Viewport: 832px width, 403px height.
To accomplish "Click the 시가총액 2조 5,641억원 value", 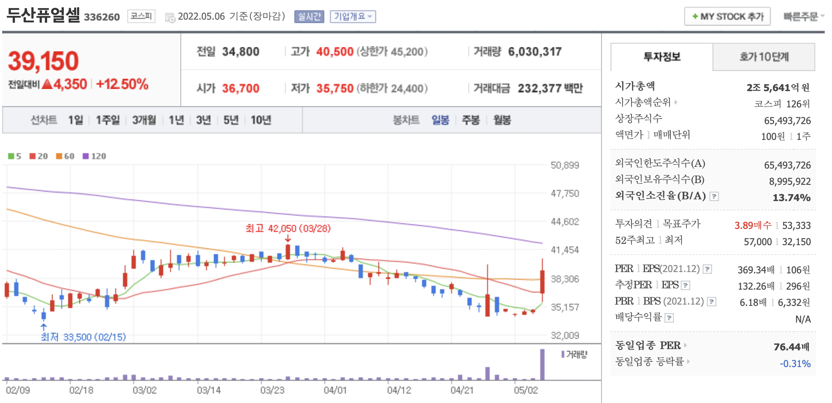I will click(778, 88).
